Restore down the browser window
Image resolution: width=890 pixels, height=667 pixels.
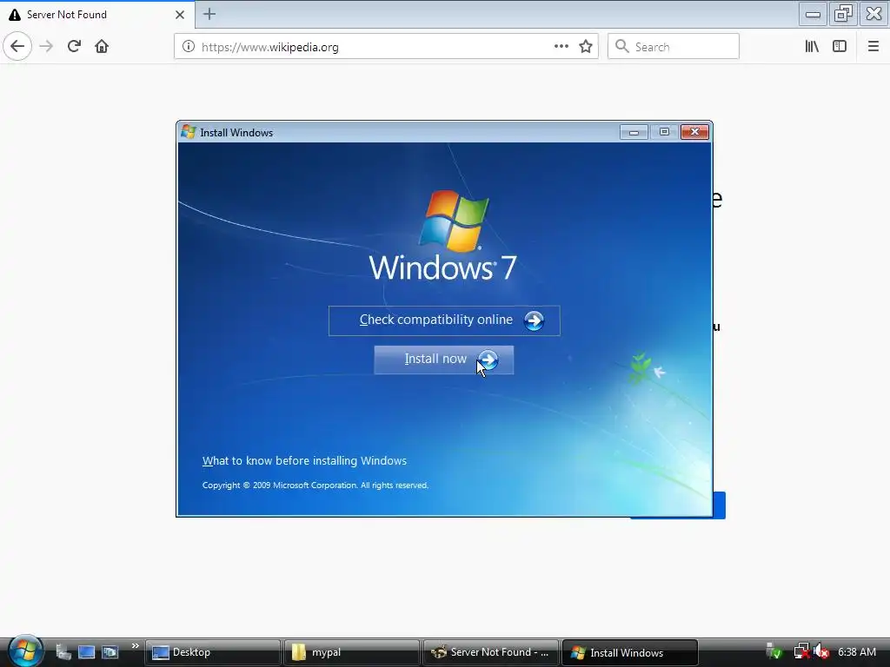point(843,14)
